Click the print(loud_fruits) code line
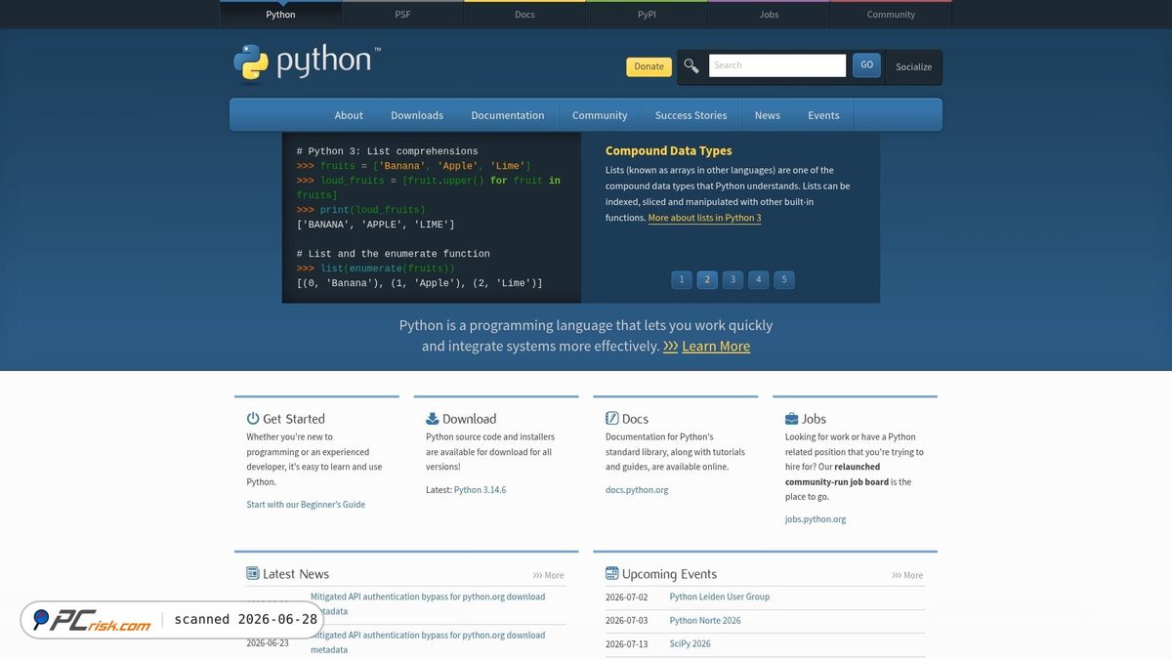This screenshot has width=1172, height=659. click(361, 210)
